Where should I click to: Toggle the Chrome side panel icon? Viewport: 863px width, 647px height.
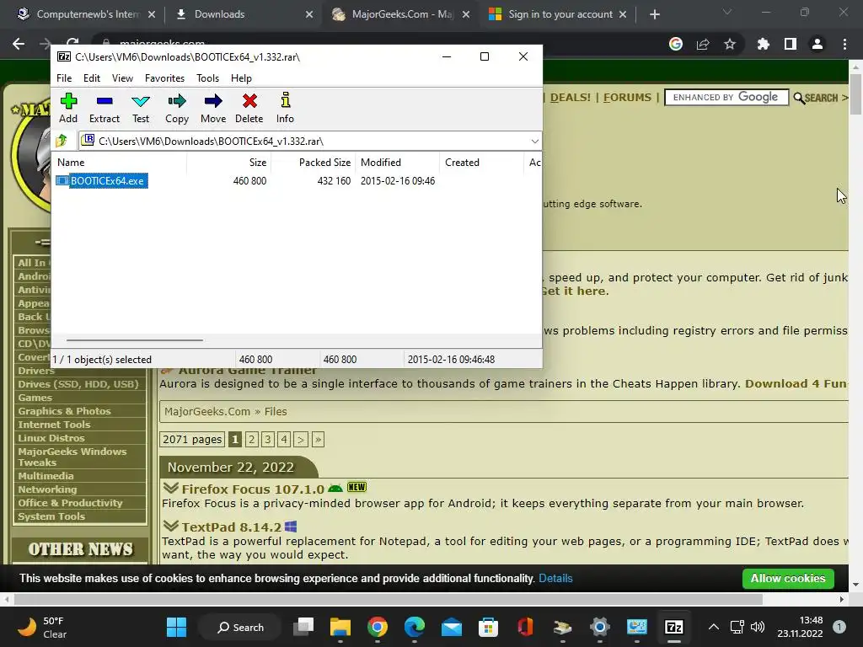pyautogui.click(x=791, y=44)
